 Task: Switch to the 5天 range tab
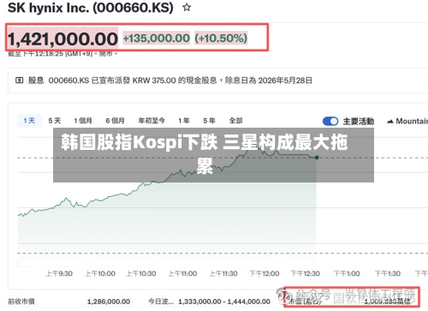tap(55, 121)
